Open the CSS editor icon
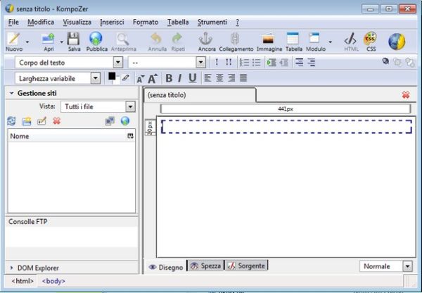Image resolution: width=422 pixels, height=293 pixels. pos(371,41)
